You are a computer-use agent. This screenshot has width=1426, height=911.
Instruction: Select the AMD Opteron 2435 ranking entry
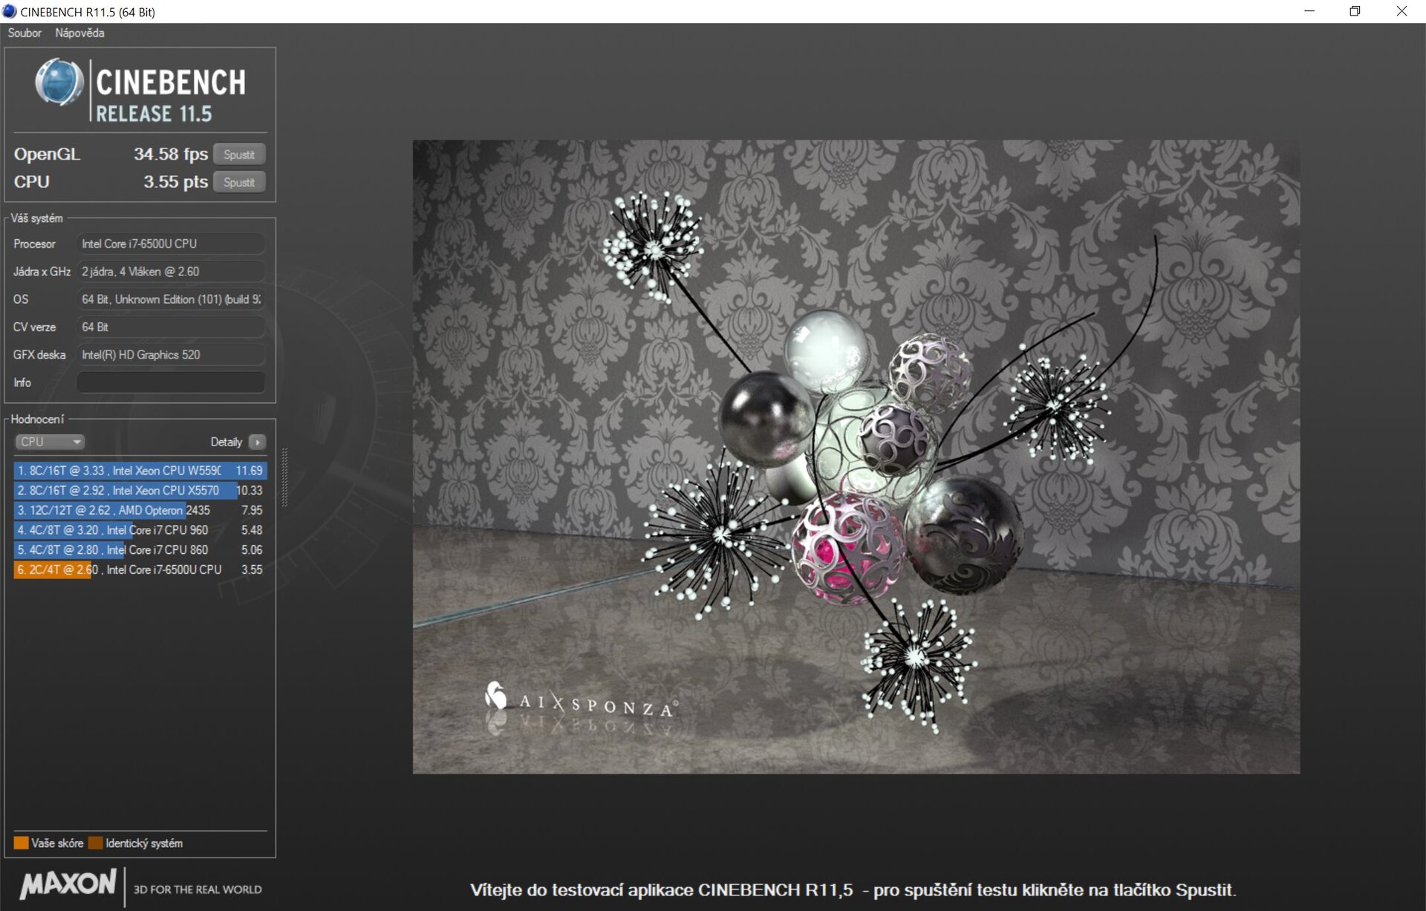pyautogui.click(x=140, y=510)
